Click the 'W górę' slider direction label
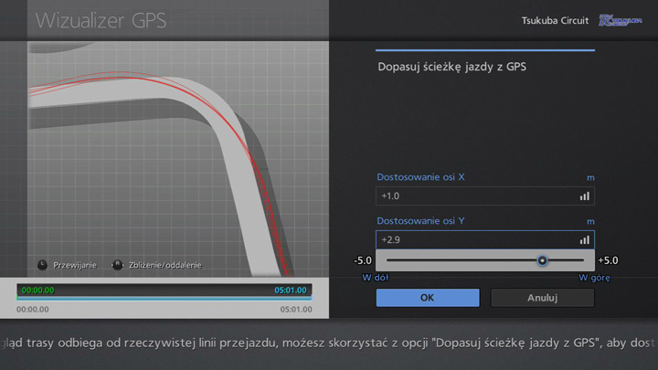Viewport: 658px width, 370px height. (594, 277)
